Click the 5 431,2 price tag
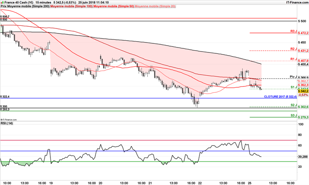Screen dimensions: 309x185 point(303,51)
